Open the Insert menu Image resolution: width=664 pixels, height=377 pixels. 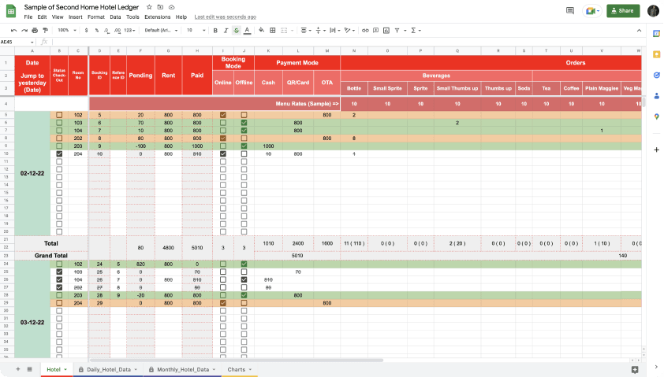pos(76,17)
